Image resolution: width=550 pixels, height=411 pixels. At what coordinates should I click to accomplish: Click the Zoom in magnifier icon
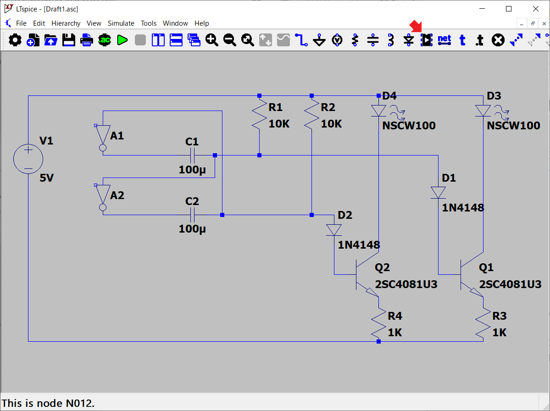212,40
